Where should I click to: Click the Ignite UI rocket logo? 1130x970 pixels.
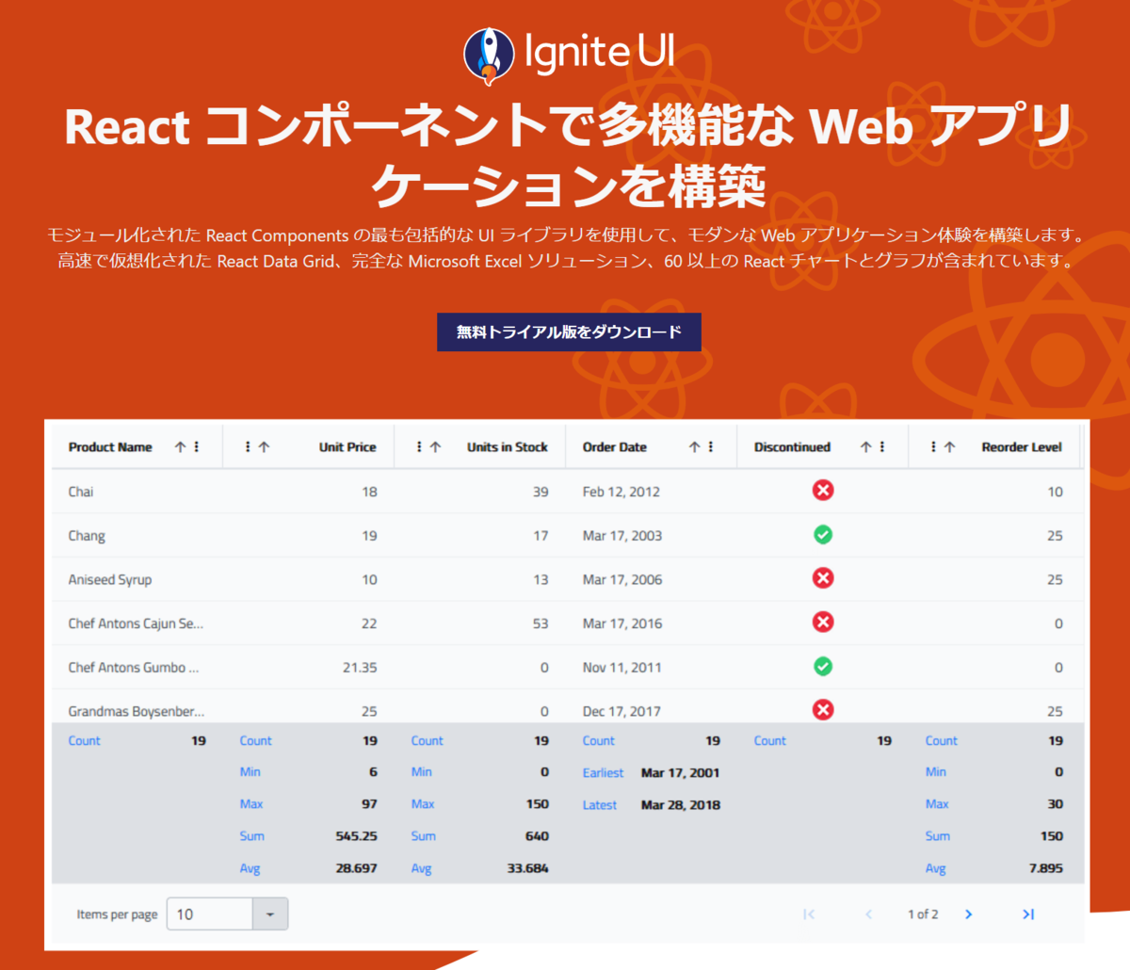(490, 55)
